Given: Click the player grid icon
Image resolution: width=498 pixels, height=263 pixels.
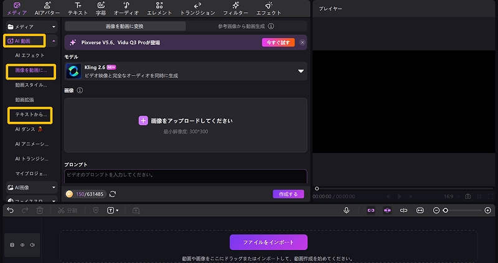Looking at the screenshot, I should pos(479,196).
